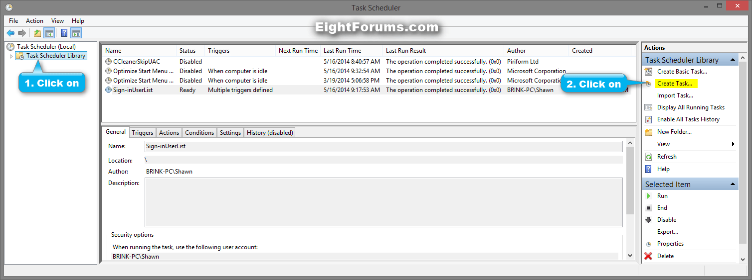Switch to the Triggers tab
This screenshot has height=280, width=752.
(x=143, y=133)
